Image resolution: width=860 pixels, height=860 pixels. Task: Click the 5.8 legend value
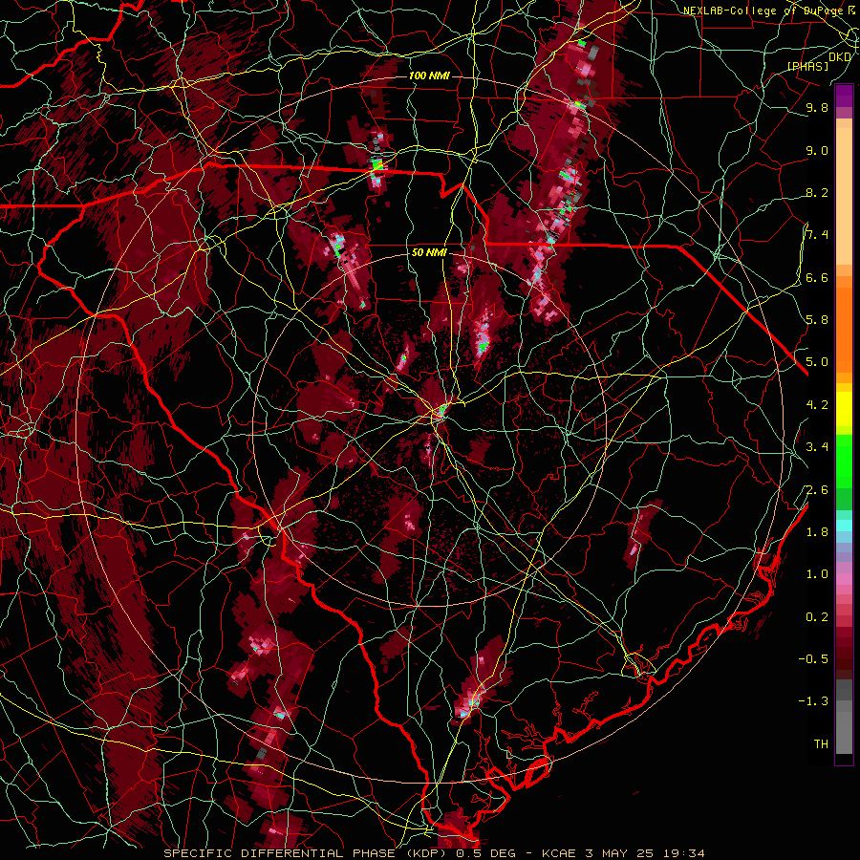click(817, 320)
